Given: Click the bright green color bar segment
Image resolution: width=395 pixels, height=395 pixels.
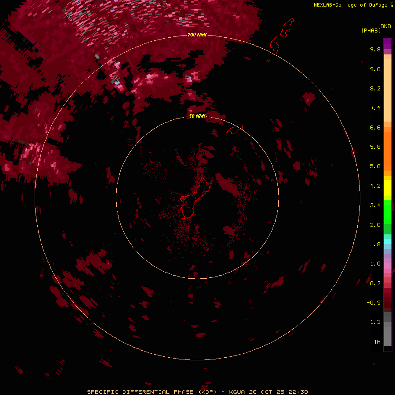Looking at the screenshot, I should pos(388,212).
